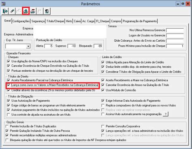
Task: Close the Parâmetros window
Action: click(188, 4)
